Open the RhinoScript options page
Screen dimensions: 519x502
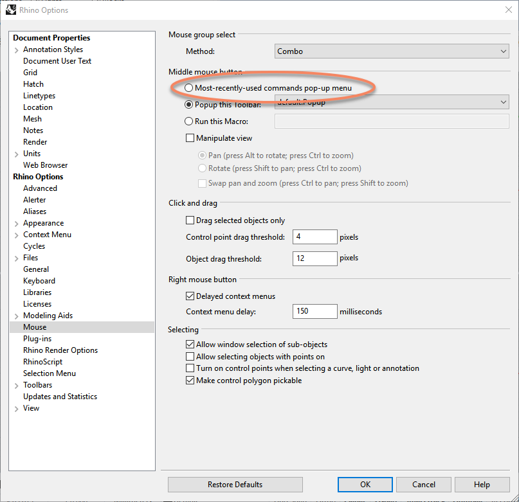(42, 362)
